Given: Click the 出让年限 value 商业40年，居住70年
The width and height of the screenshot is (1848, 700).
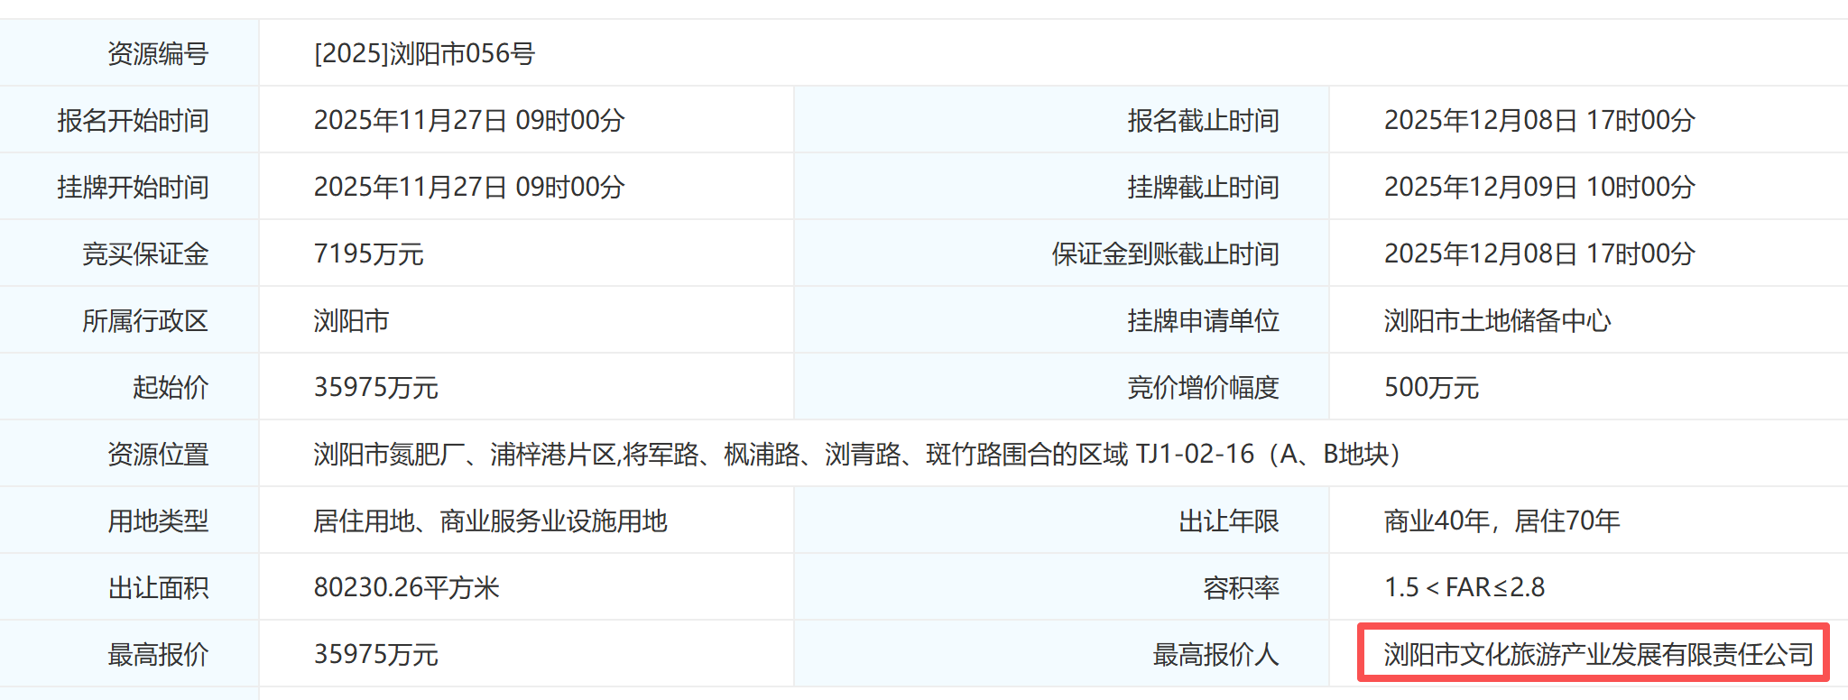Looking at the screenshot, I should pos(1501,521).
